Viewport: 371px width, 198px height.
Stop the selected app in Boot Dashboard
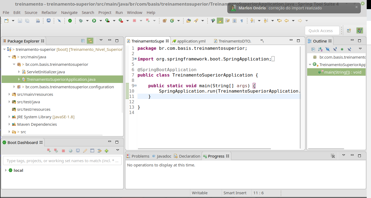(x=63, y=150)
